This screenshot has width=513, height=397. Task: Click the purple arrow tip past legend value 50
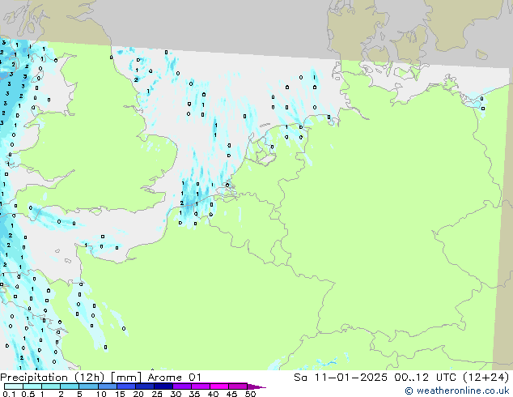click(x=256, y=386)
